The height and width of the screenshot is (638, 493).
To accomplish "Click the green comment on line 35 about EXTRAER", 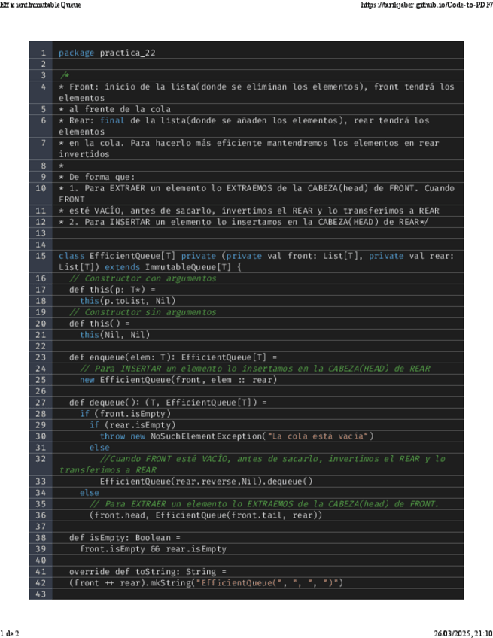I will (264, 504).
